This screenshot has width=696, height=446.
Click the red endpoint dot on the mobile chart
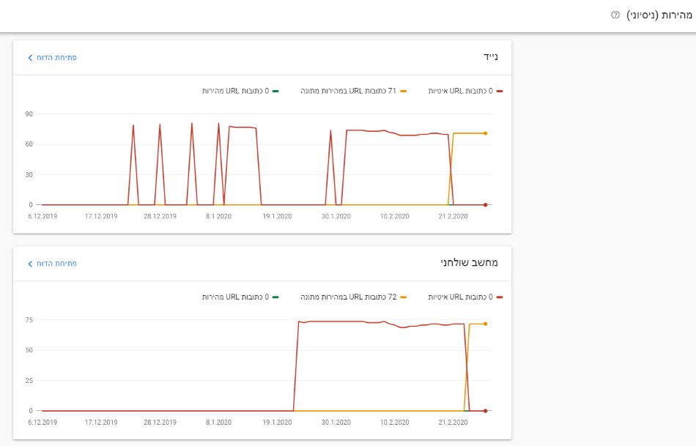(x=485, y=205)
